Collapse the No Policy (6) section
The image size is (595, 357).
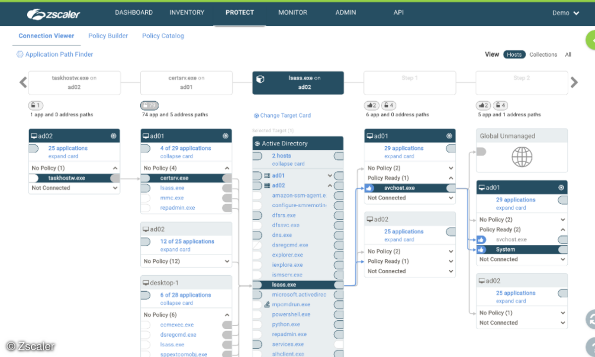click(227, 315)
